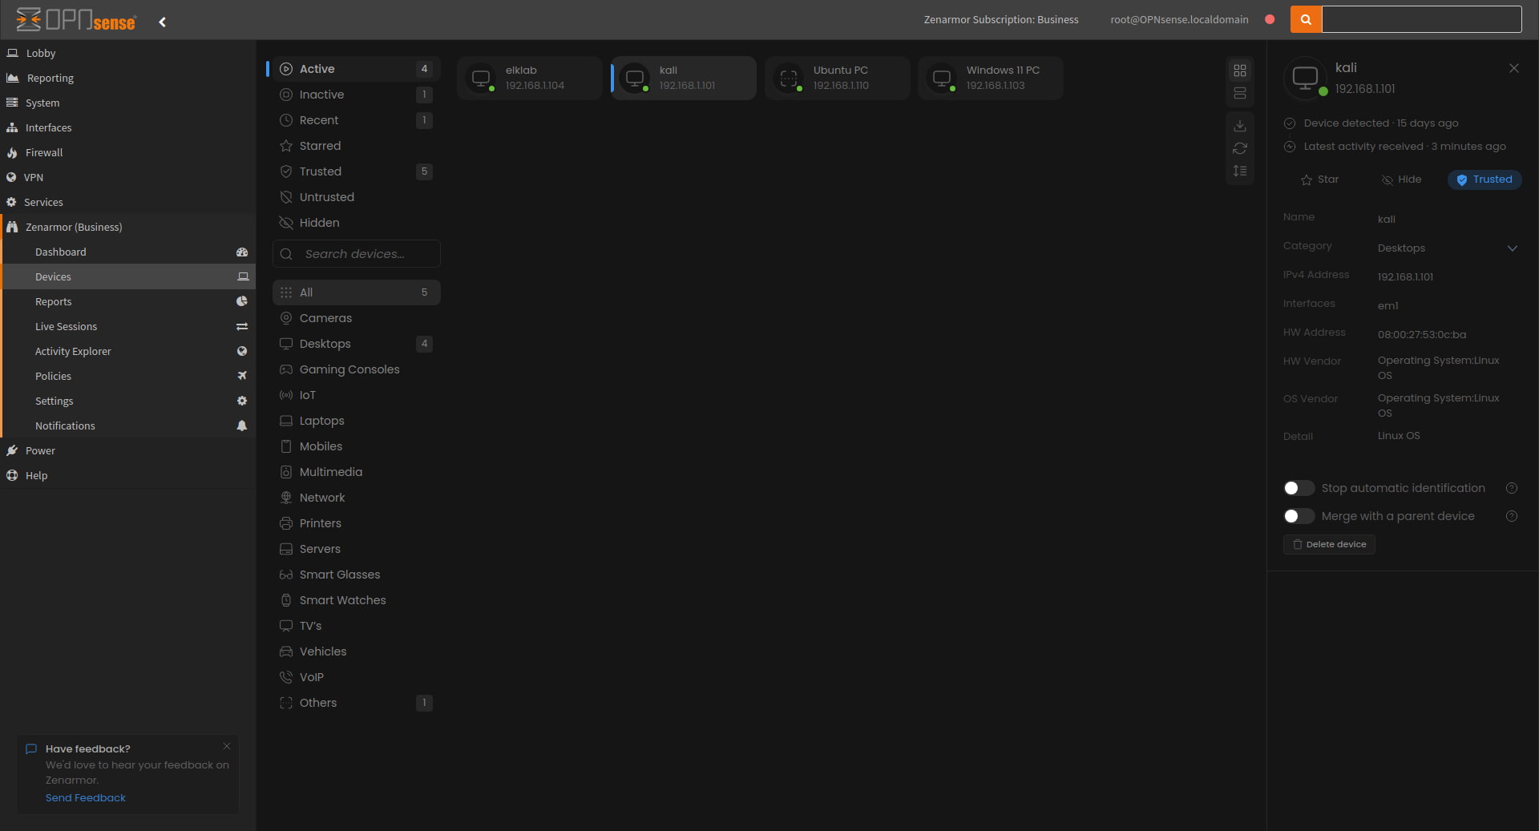
Task: Collapse the sidebar with the left chevron
Action: tap(163, 22)
